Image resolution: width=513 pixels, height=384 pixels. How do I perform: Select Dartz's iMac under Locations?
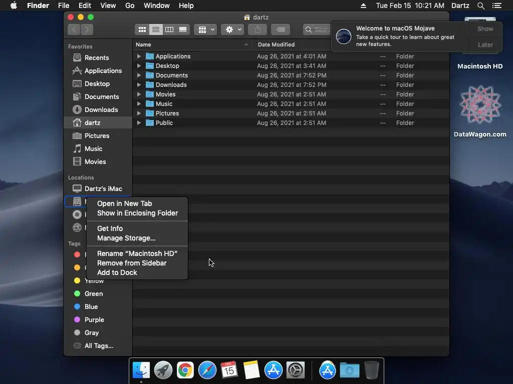[98, 188]
